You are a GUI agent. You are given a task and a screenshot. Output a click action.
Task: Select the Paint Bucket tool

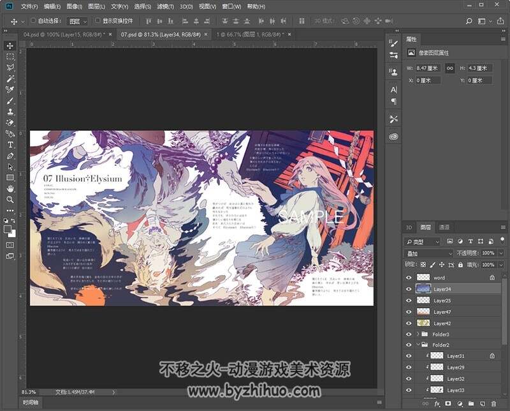(10, 133)
